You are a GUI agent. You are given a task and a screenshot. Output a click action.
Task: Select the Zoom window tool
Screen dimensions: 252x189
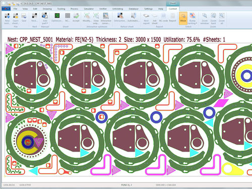coord(205,19)
